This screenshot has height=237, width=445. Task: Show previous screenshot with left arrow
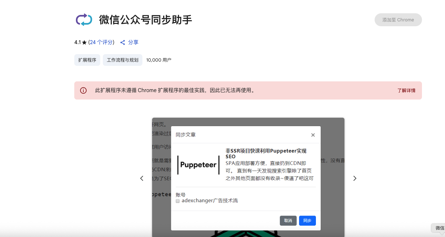pyautogui.click(x=142, y=178)
